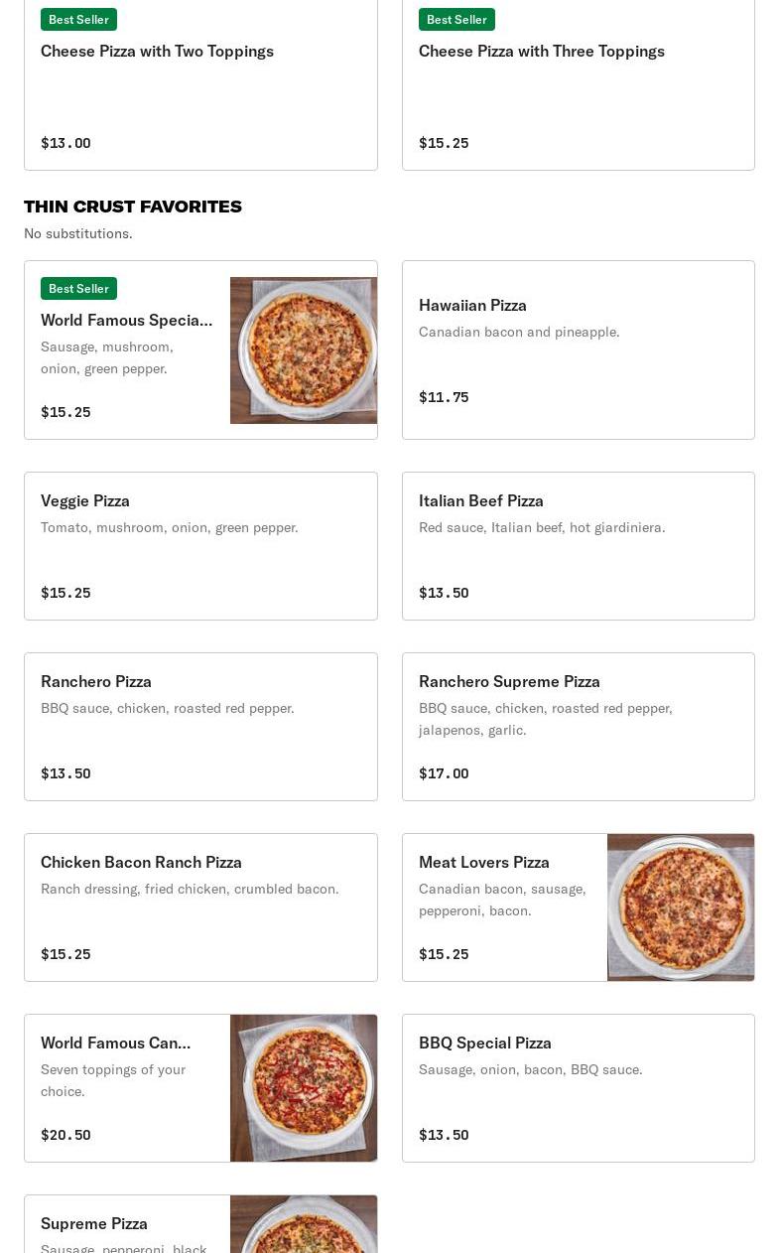
Task: Click the $20.50 price on World Famous Can...
Action: 65,1135
